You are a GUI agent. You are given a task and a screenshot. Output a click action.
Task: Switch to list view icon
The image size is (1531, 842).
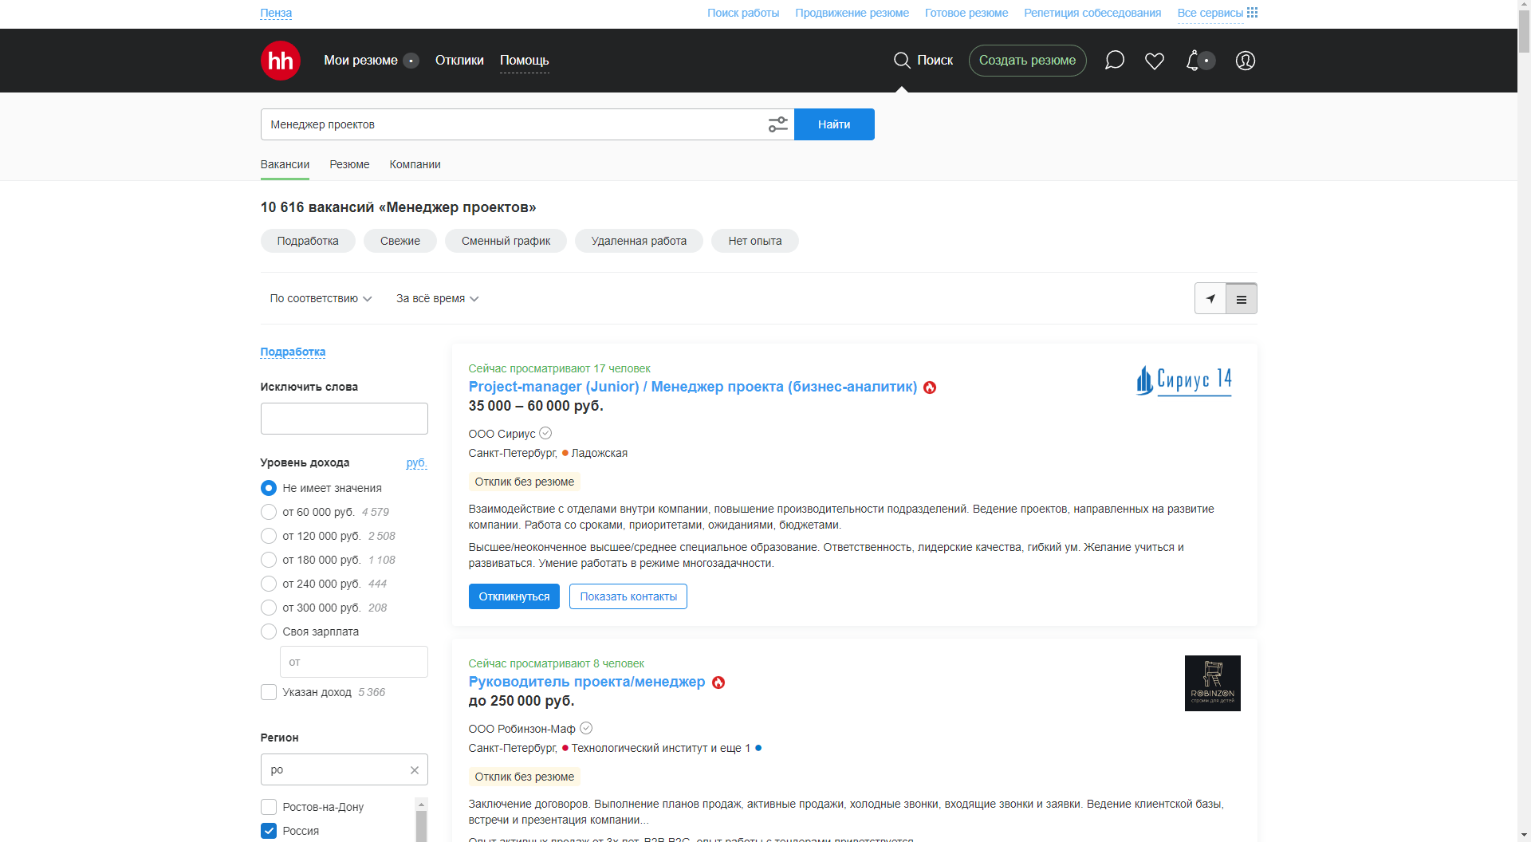(1242, 298)
